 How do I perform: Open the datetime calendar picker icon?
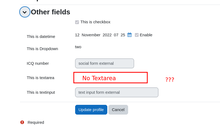pyautogui.click(x=129, y=35)
